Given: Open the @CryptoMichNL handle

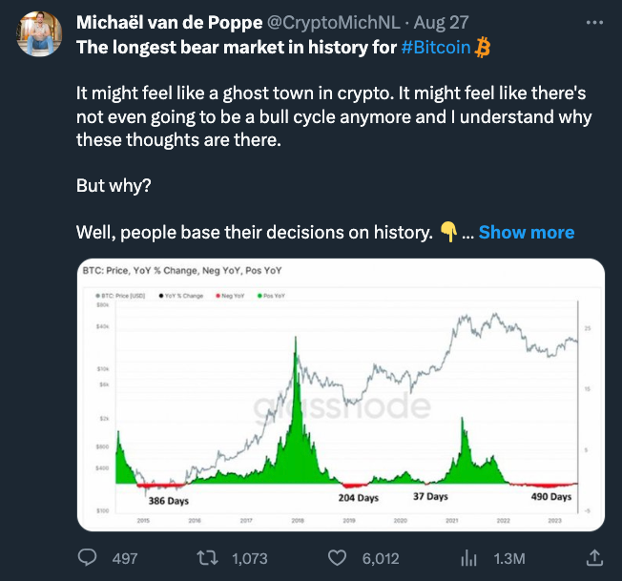Looking at the screenshot, I should pyautogui.click(x=334, y=22).
